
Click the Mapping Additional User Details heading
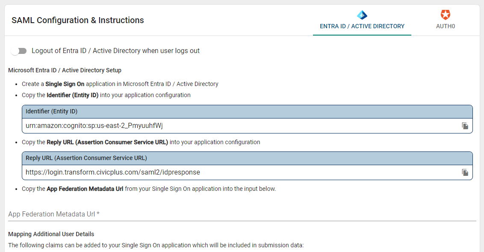pos(51,234)
